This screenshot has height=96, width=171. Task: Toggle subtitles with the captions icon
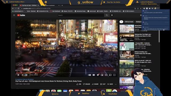click(x=94, y=75)
